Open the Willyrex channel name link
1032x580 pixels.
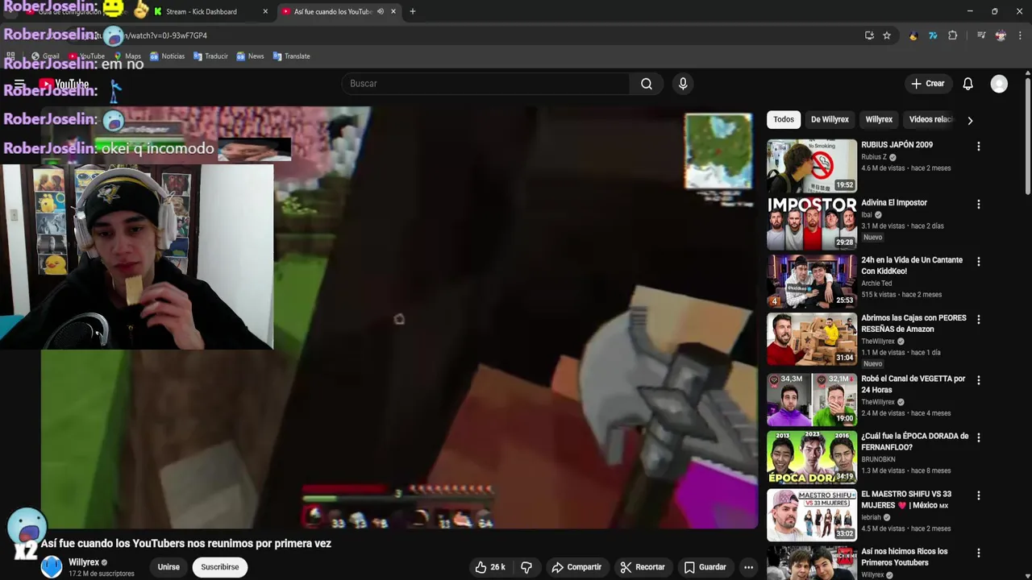(84, 562)
